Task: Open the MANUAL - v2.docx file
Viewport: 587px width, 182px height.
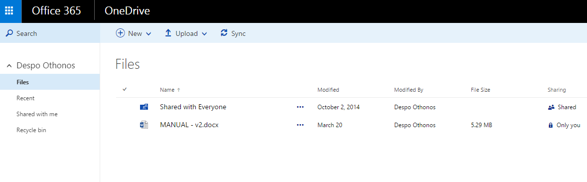Action: [189, 125]
